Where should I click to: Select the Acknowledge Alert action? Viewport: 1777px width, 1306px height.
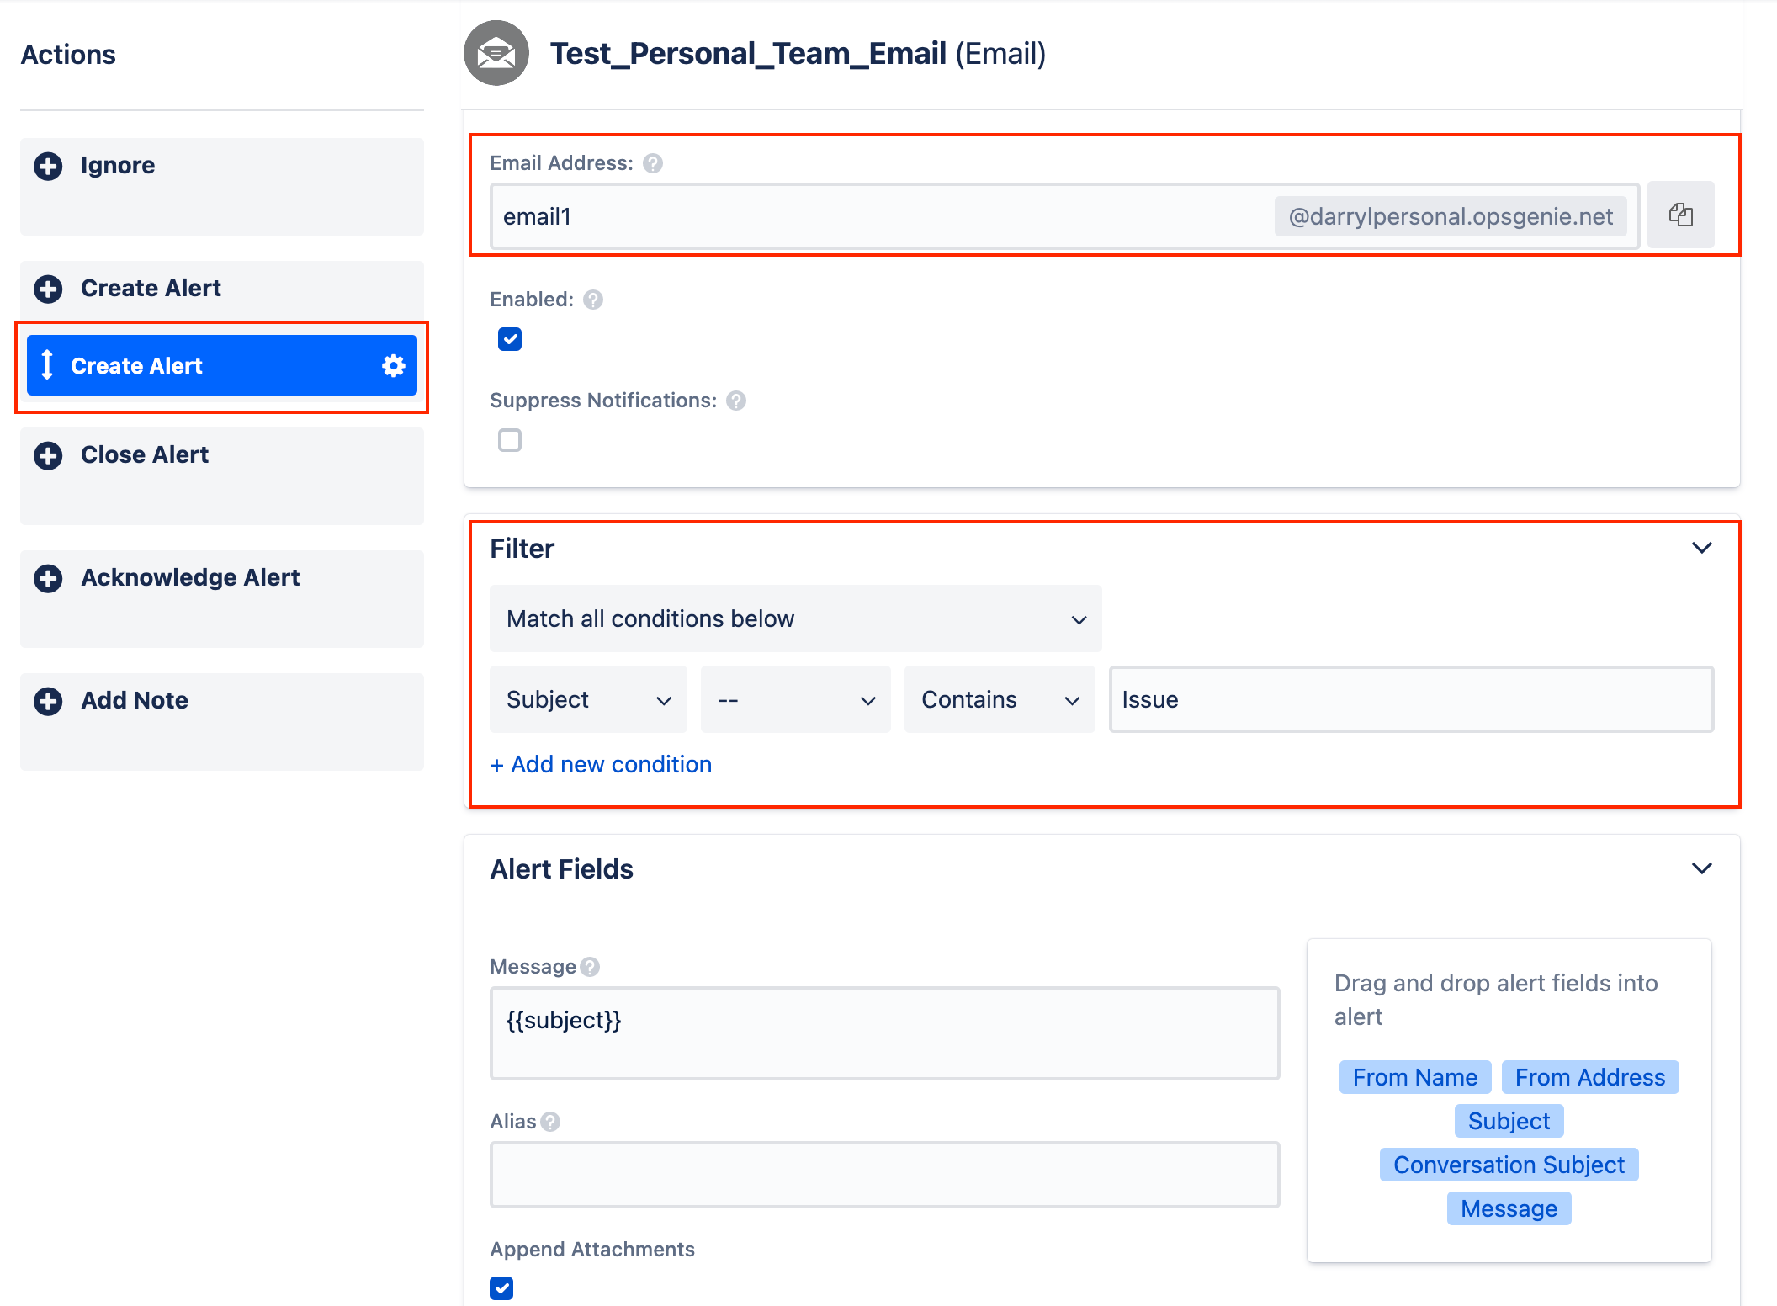click(x=222, y=599)
